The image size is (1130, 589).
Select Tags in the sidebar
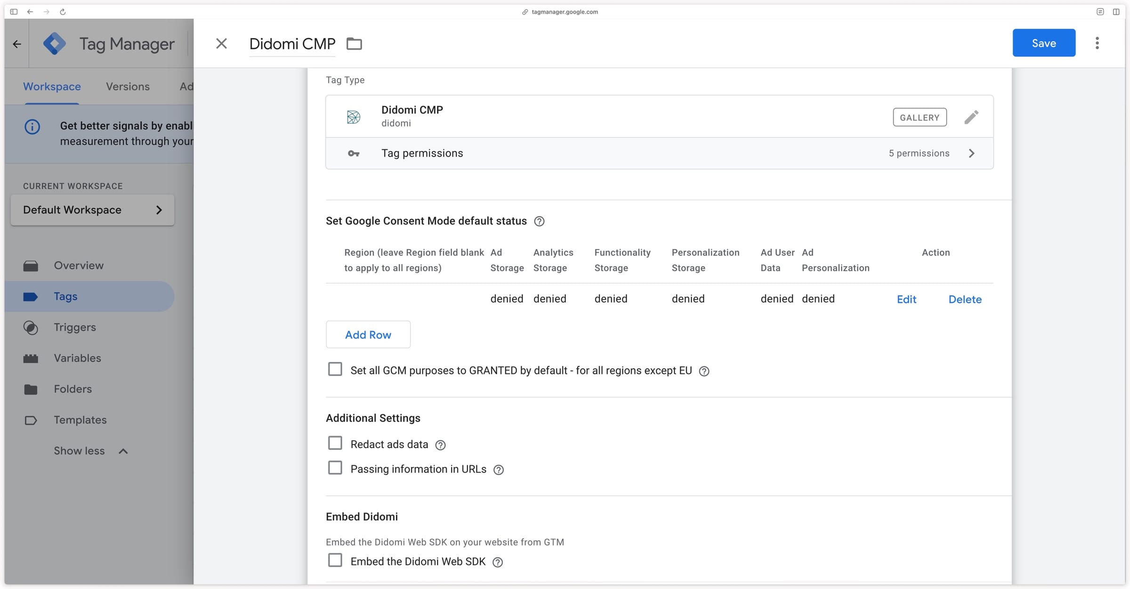[x=89, y=297]
